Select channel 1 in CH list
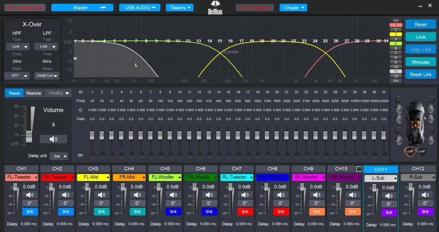439x232 pixels. tap(396, 25)
